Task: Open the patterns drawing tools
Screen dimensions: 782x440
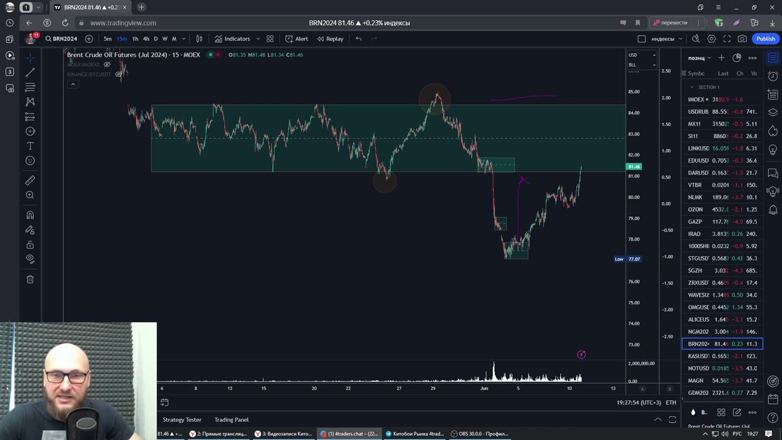Action: point(30,101)
